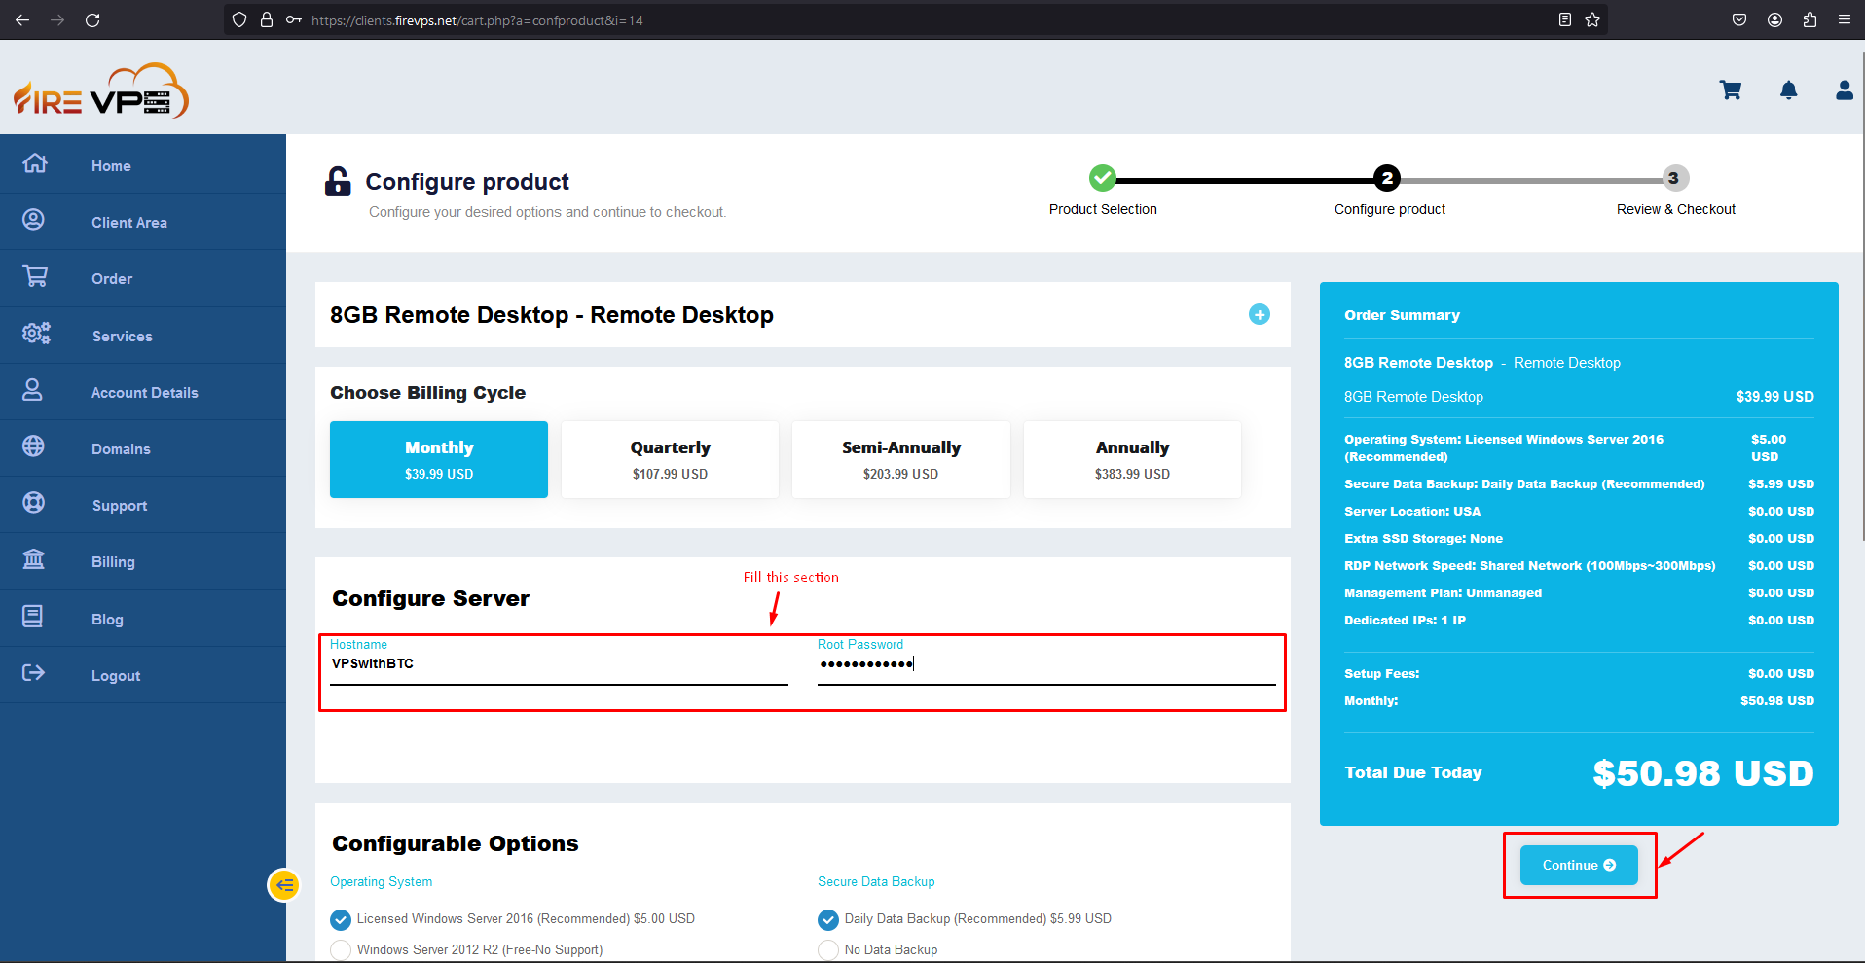Click the FireVPS logo

(100, 91)
